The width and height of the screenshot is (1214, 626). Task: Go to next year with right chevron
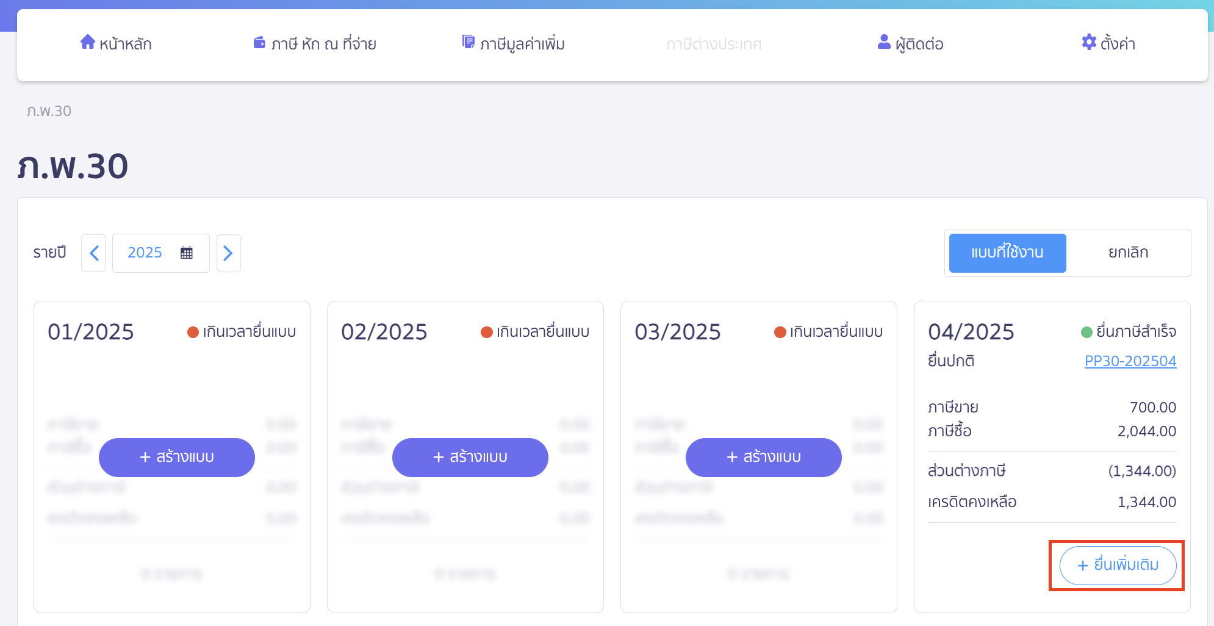228,253
